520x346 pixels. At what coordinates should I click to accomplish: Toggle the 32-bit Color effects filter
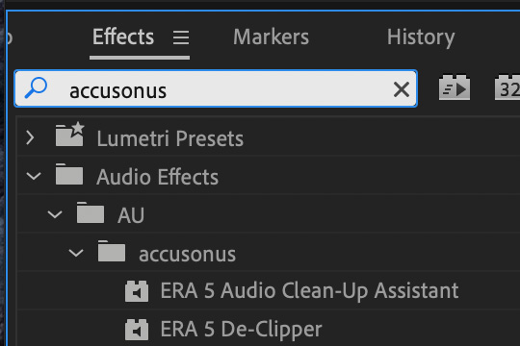pyautogui.click(x=507, y=87)
